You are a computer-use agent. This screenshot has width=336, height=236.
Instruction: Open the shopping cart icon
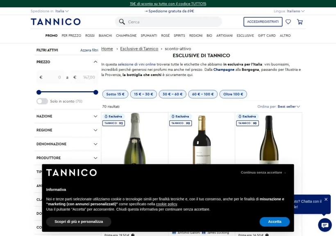[300, 22]
